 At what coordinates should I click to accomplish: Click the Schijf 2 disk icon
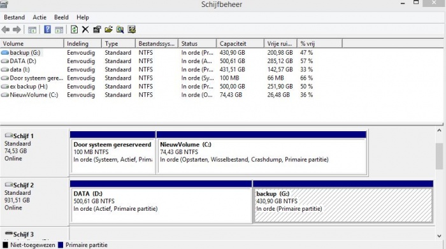(x=9, y=185)
